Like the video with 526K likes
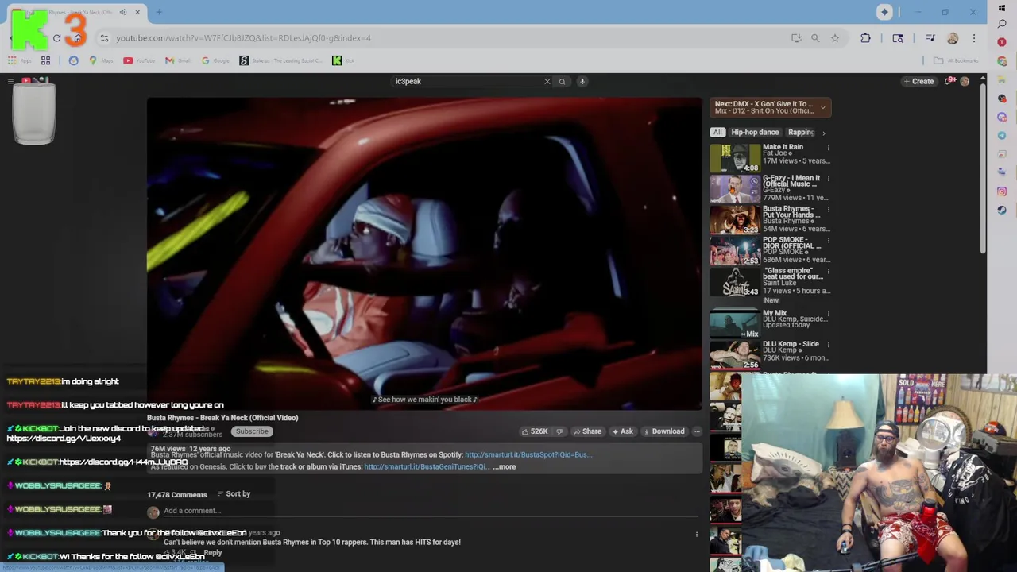The height and width of the screenshot is (572, 1017). point(535,431)
